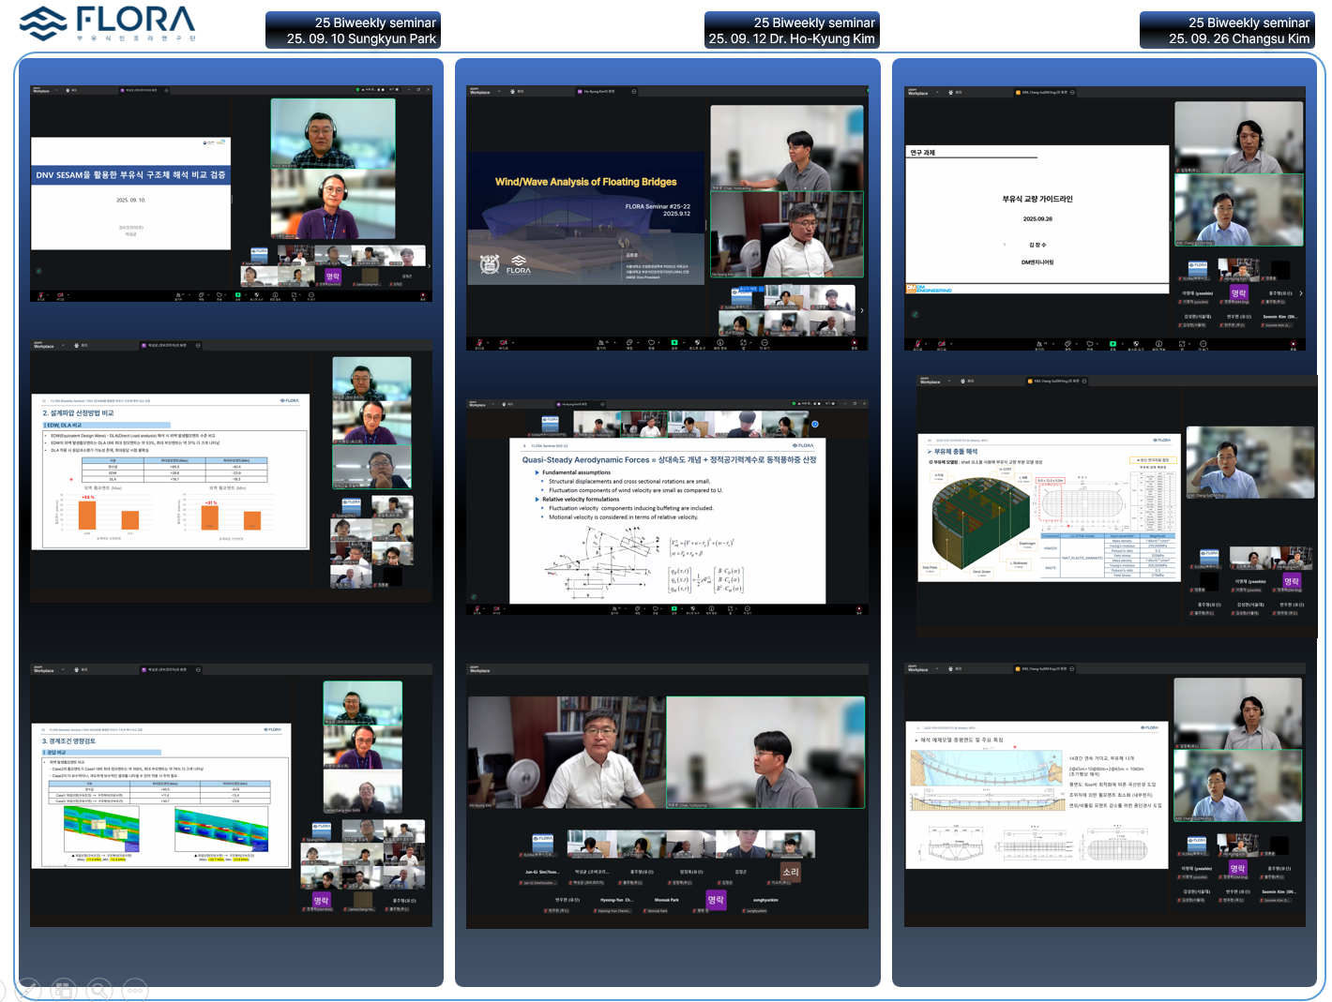Toggle microphone mute in DNV SESAM Zoom screenshot
1332x1002 pixels.
[x=40, y=296]
